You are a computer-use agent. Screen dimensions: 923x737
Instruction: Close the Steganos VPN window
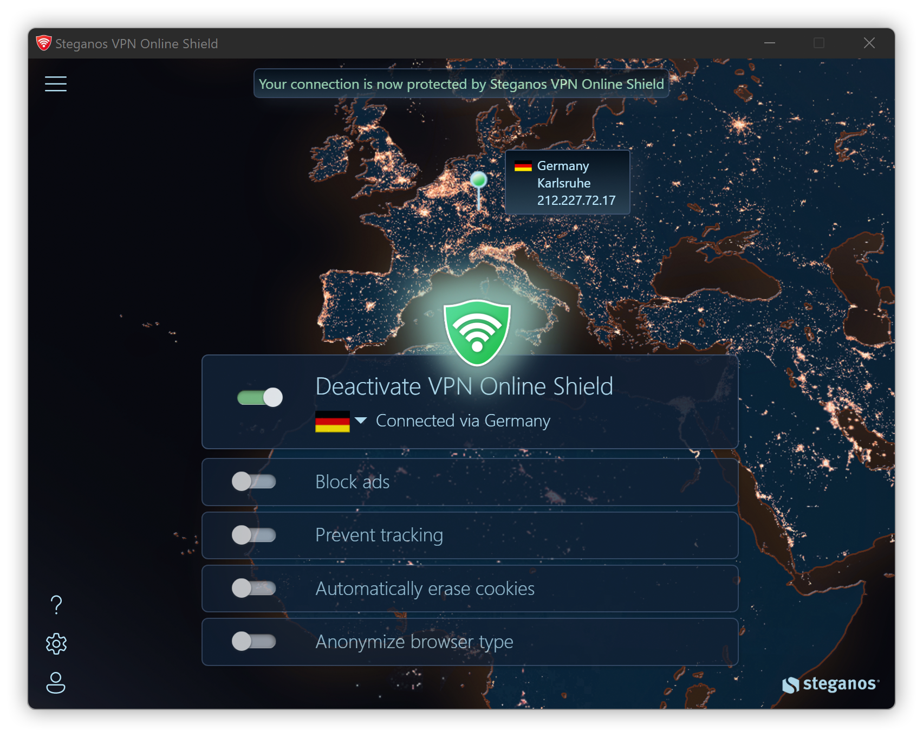[x=869, y=43]
